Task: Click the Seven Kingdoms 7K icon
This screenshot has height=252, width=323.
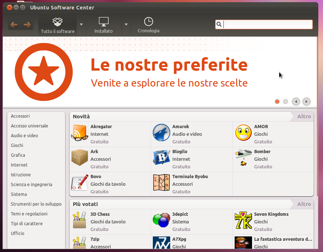Action: tap(243, 220)
